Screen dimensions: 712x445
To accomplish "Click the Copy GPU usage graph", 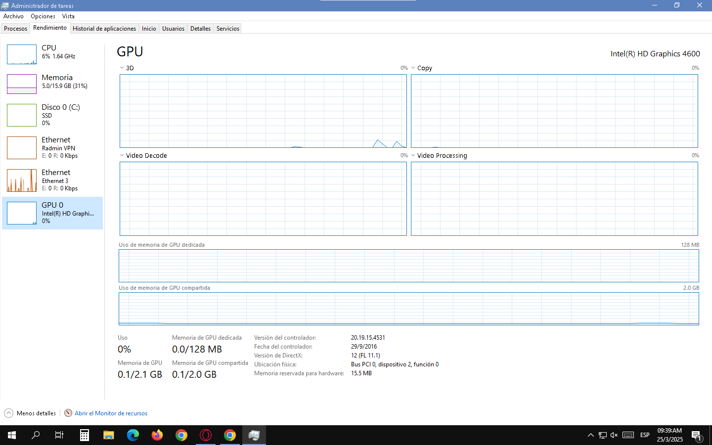I will 554,111.
